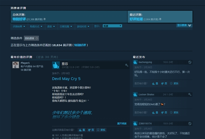Open the Devil May Cry 5 review title

(x=66, y=79)
